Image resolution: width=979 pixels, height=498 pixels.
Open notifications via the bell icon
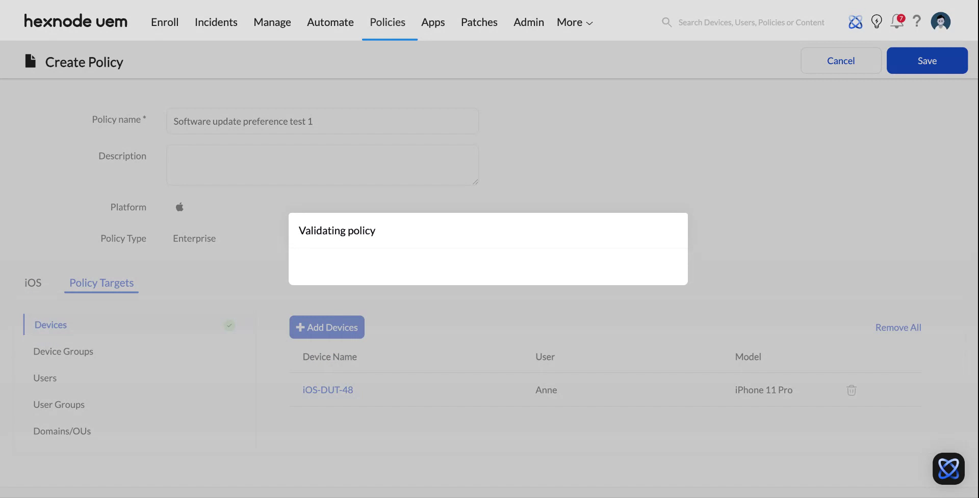click(x=897, y=21)
